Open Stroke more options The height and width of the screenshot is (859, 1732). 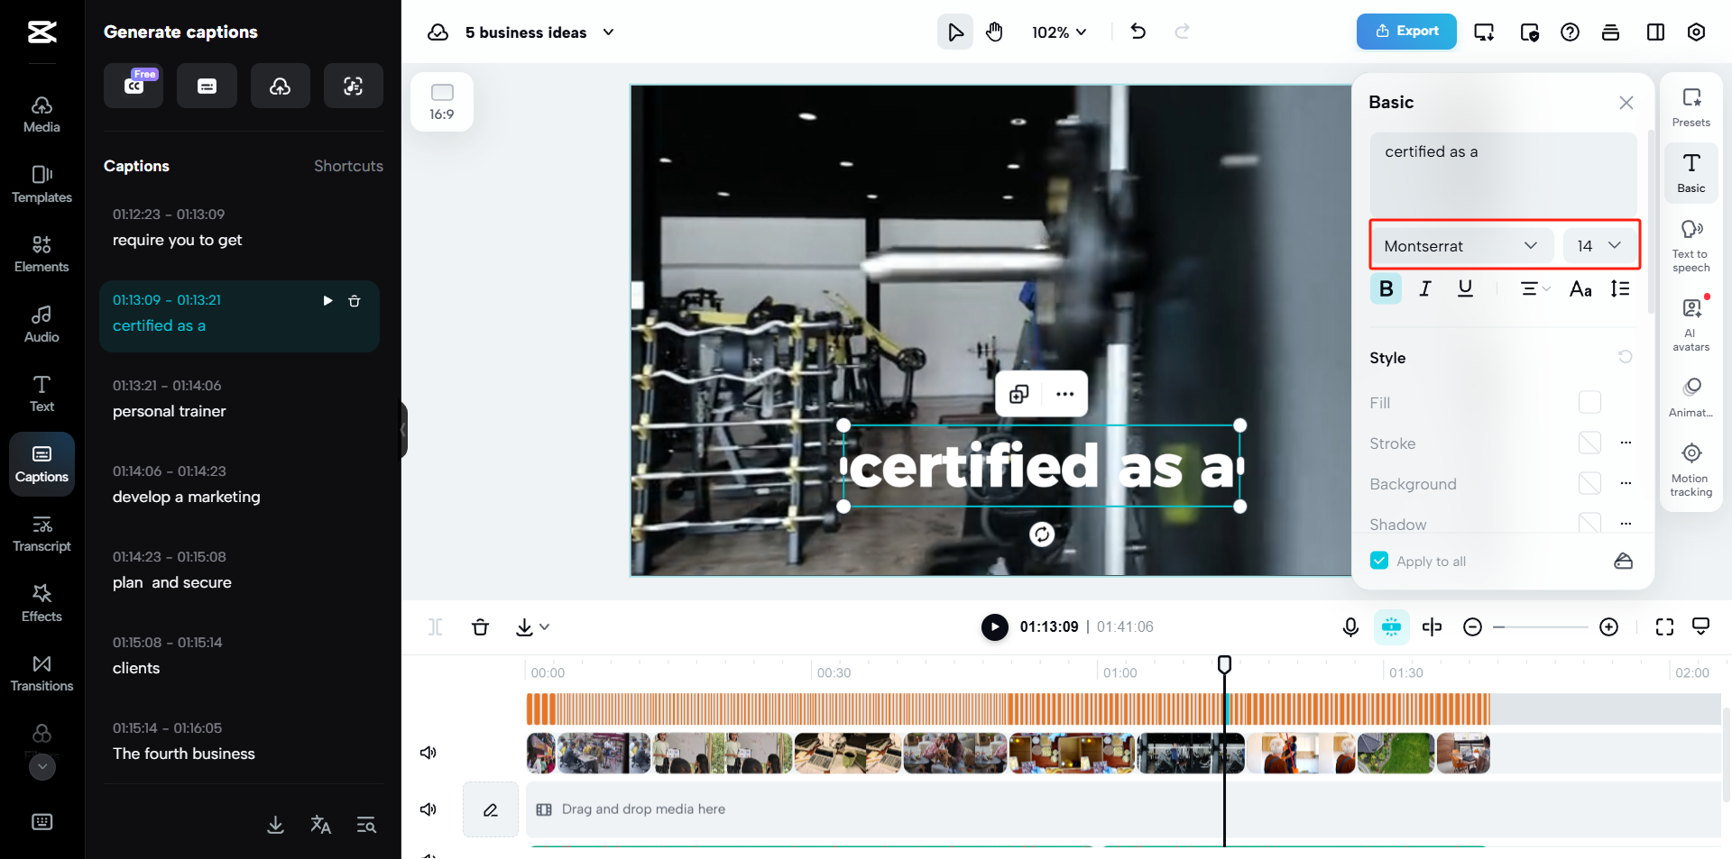click(1626, 443)
